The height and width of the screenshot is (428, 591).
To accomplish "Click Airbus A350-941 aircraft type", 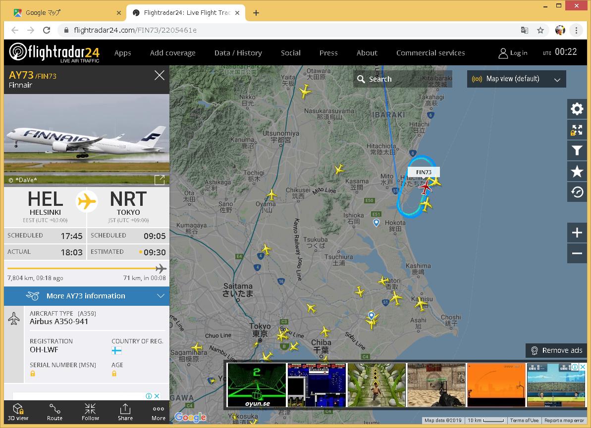I will tap(59, 322).
